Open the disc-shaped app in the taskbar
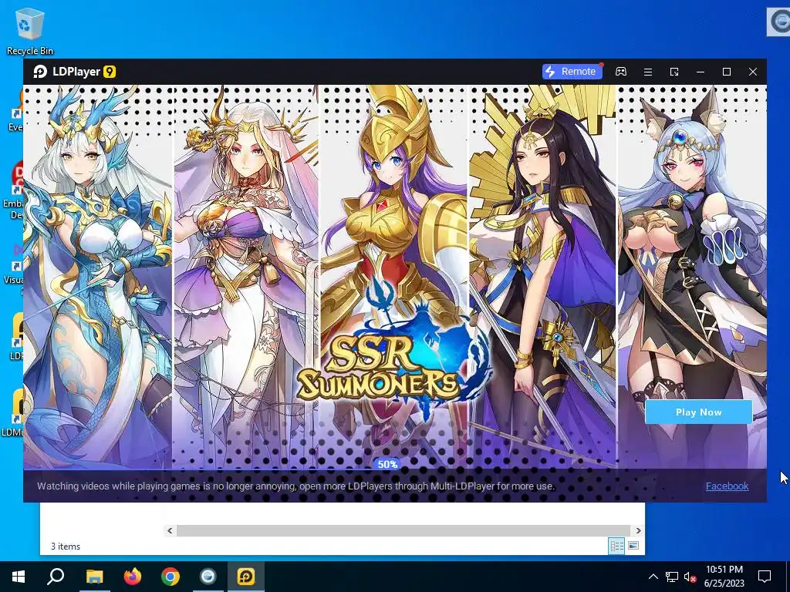The image size is (790, 592). [x=208, y=577]
